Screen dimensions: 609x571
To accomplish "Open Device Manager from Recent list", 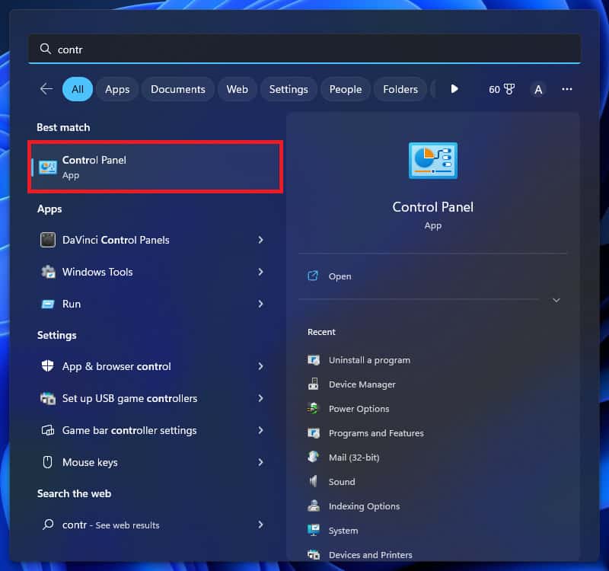I will [x=362, y=384].
